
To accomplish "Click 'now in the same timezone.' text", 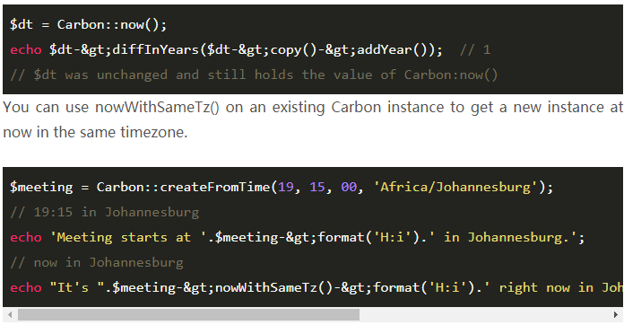I will click(95, 132).
